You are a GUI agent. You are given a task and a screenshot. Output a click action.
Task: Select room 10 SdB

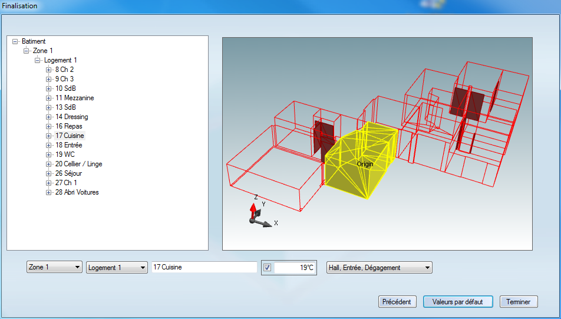click(65, 88)
